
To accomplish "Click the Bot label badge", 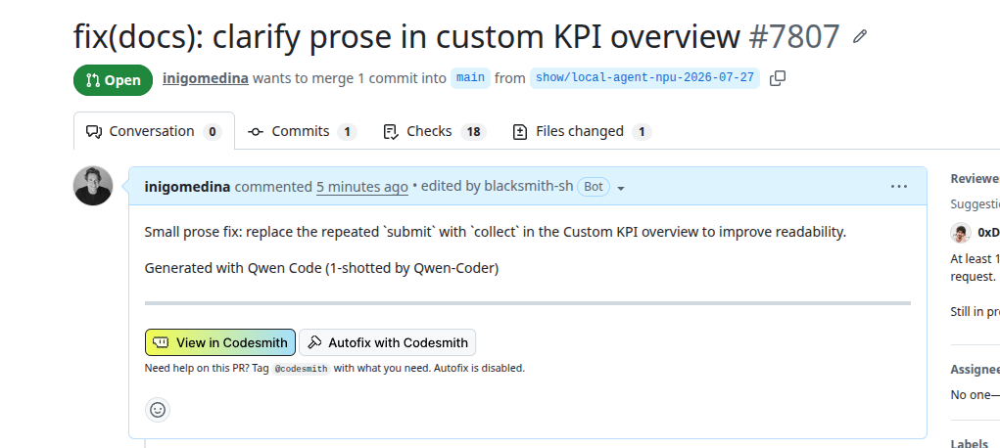I will tap(594, 187).
